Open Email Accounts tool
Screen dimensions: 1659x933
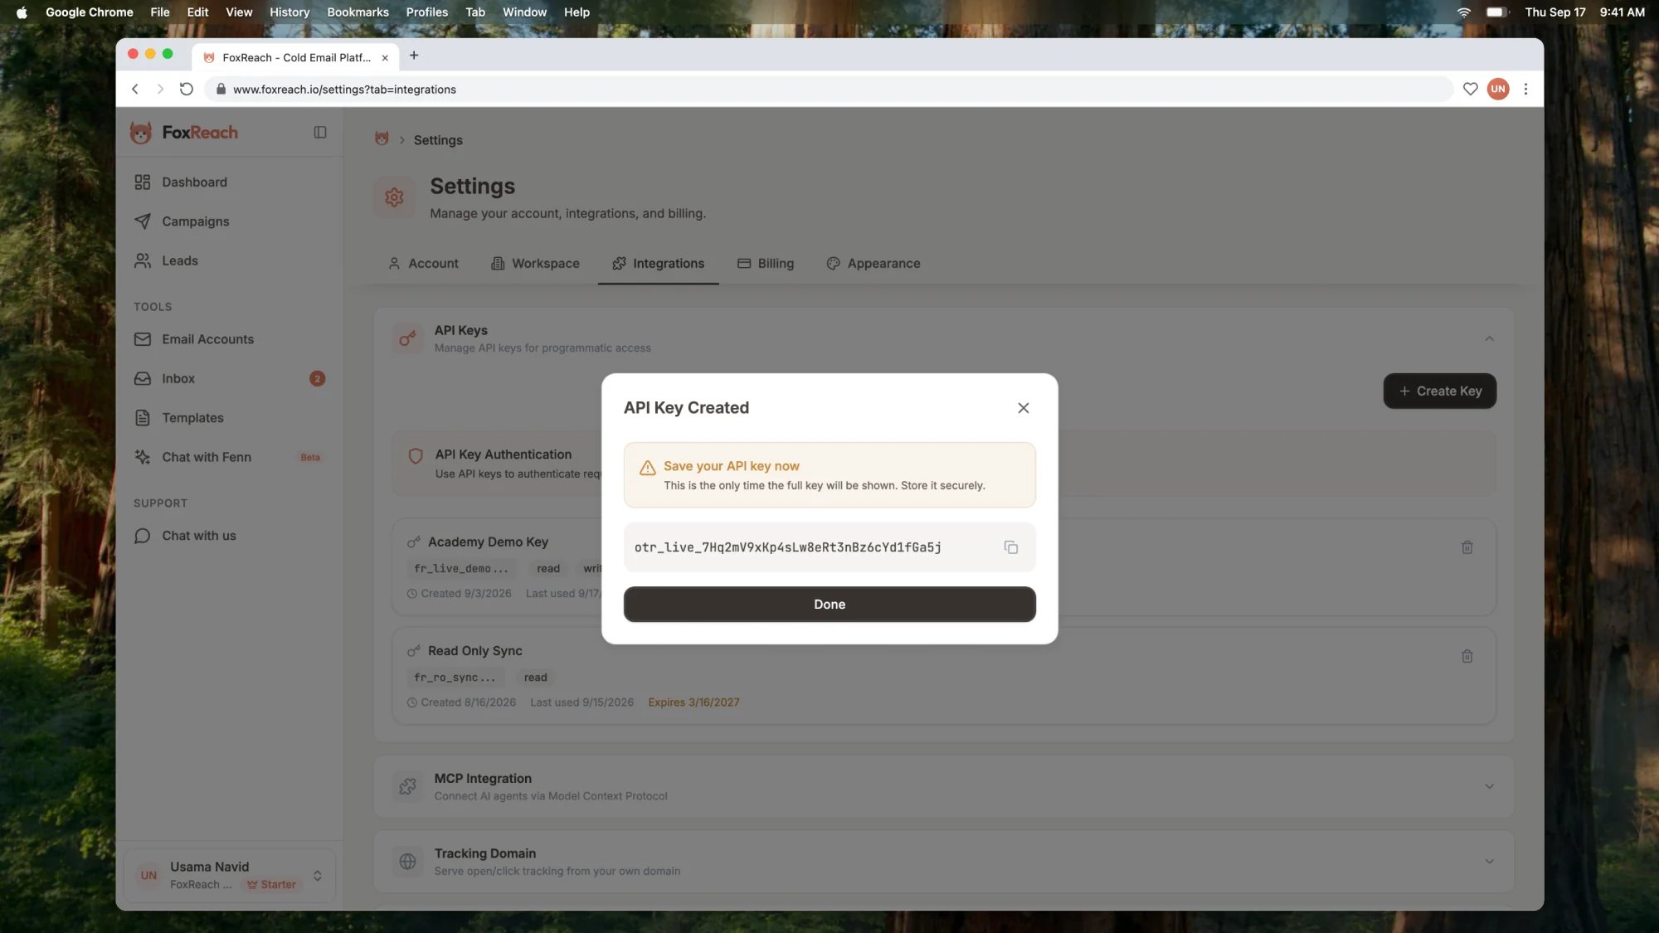229,339
